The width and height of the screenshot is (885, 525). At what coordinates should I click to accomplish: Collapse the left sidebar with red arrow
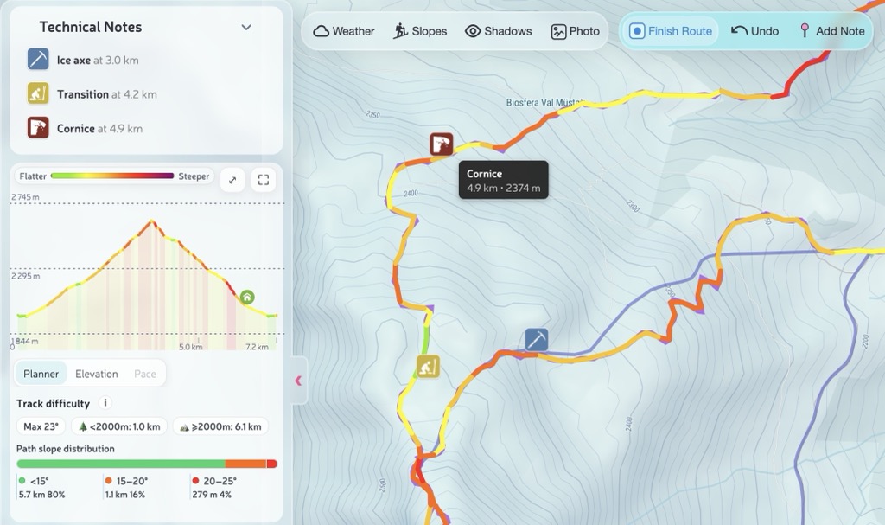pyautogui.click(x=298, y=381)
